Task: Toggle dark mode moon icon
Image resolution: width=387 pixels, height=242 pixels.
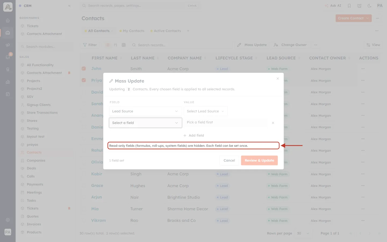Action: (369, 6)
